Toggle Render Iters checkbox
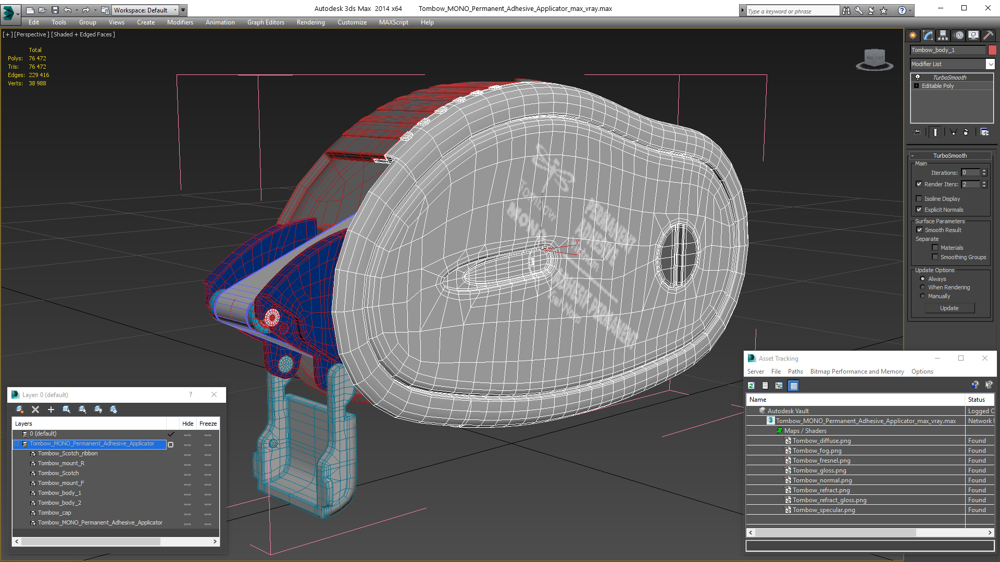1000x562 pixels. [919, 184]
